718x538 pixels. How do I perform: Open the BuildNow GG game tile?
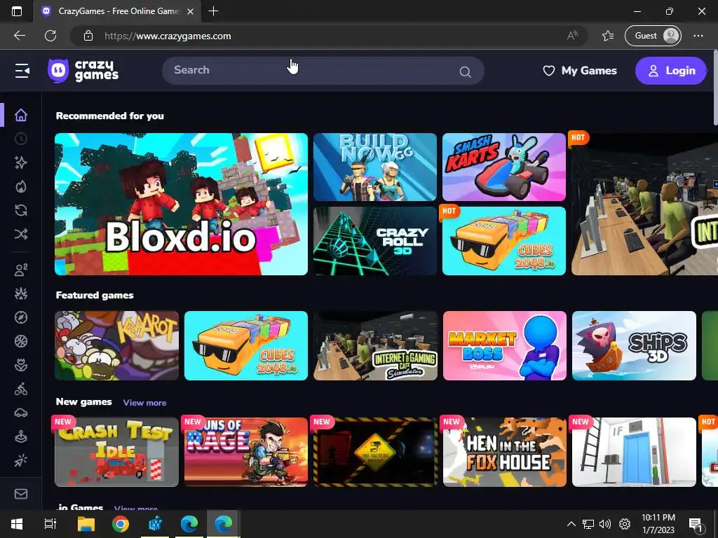(x=375, y=167)
